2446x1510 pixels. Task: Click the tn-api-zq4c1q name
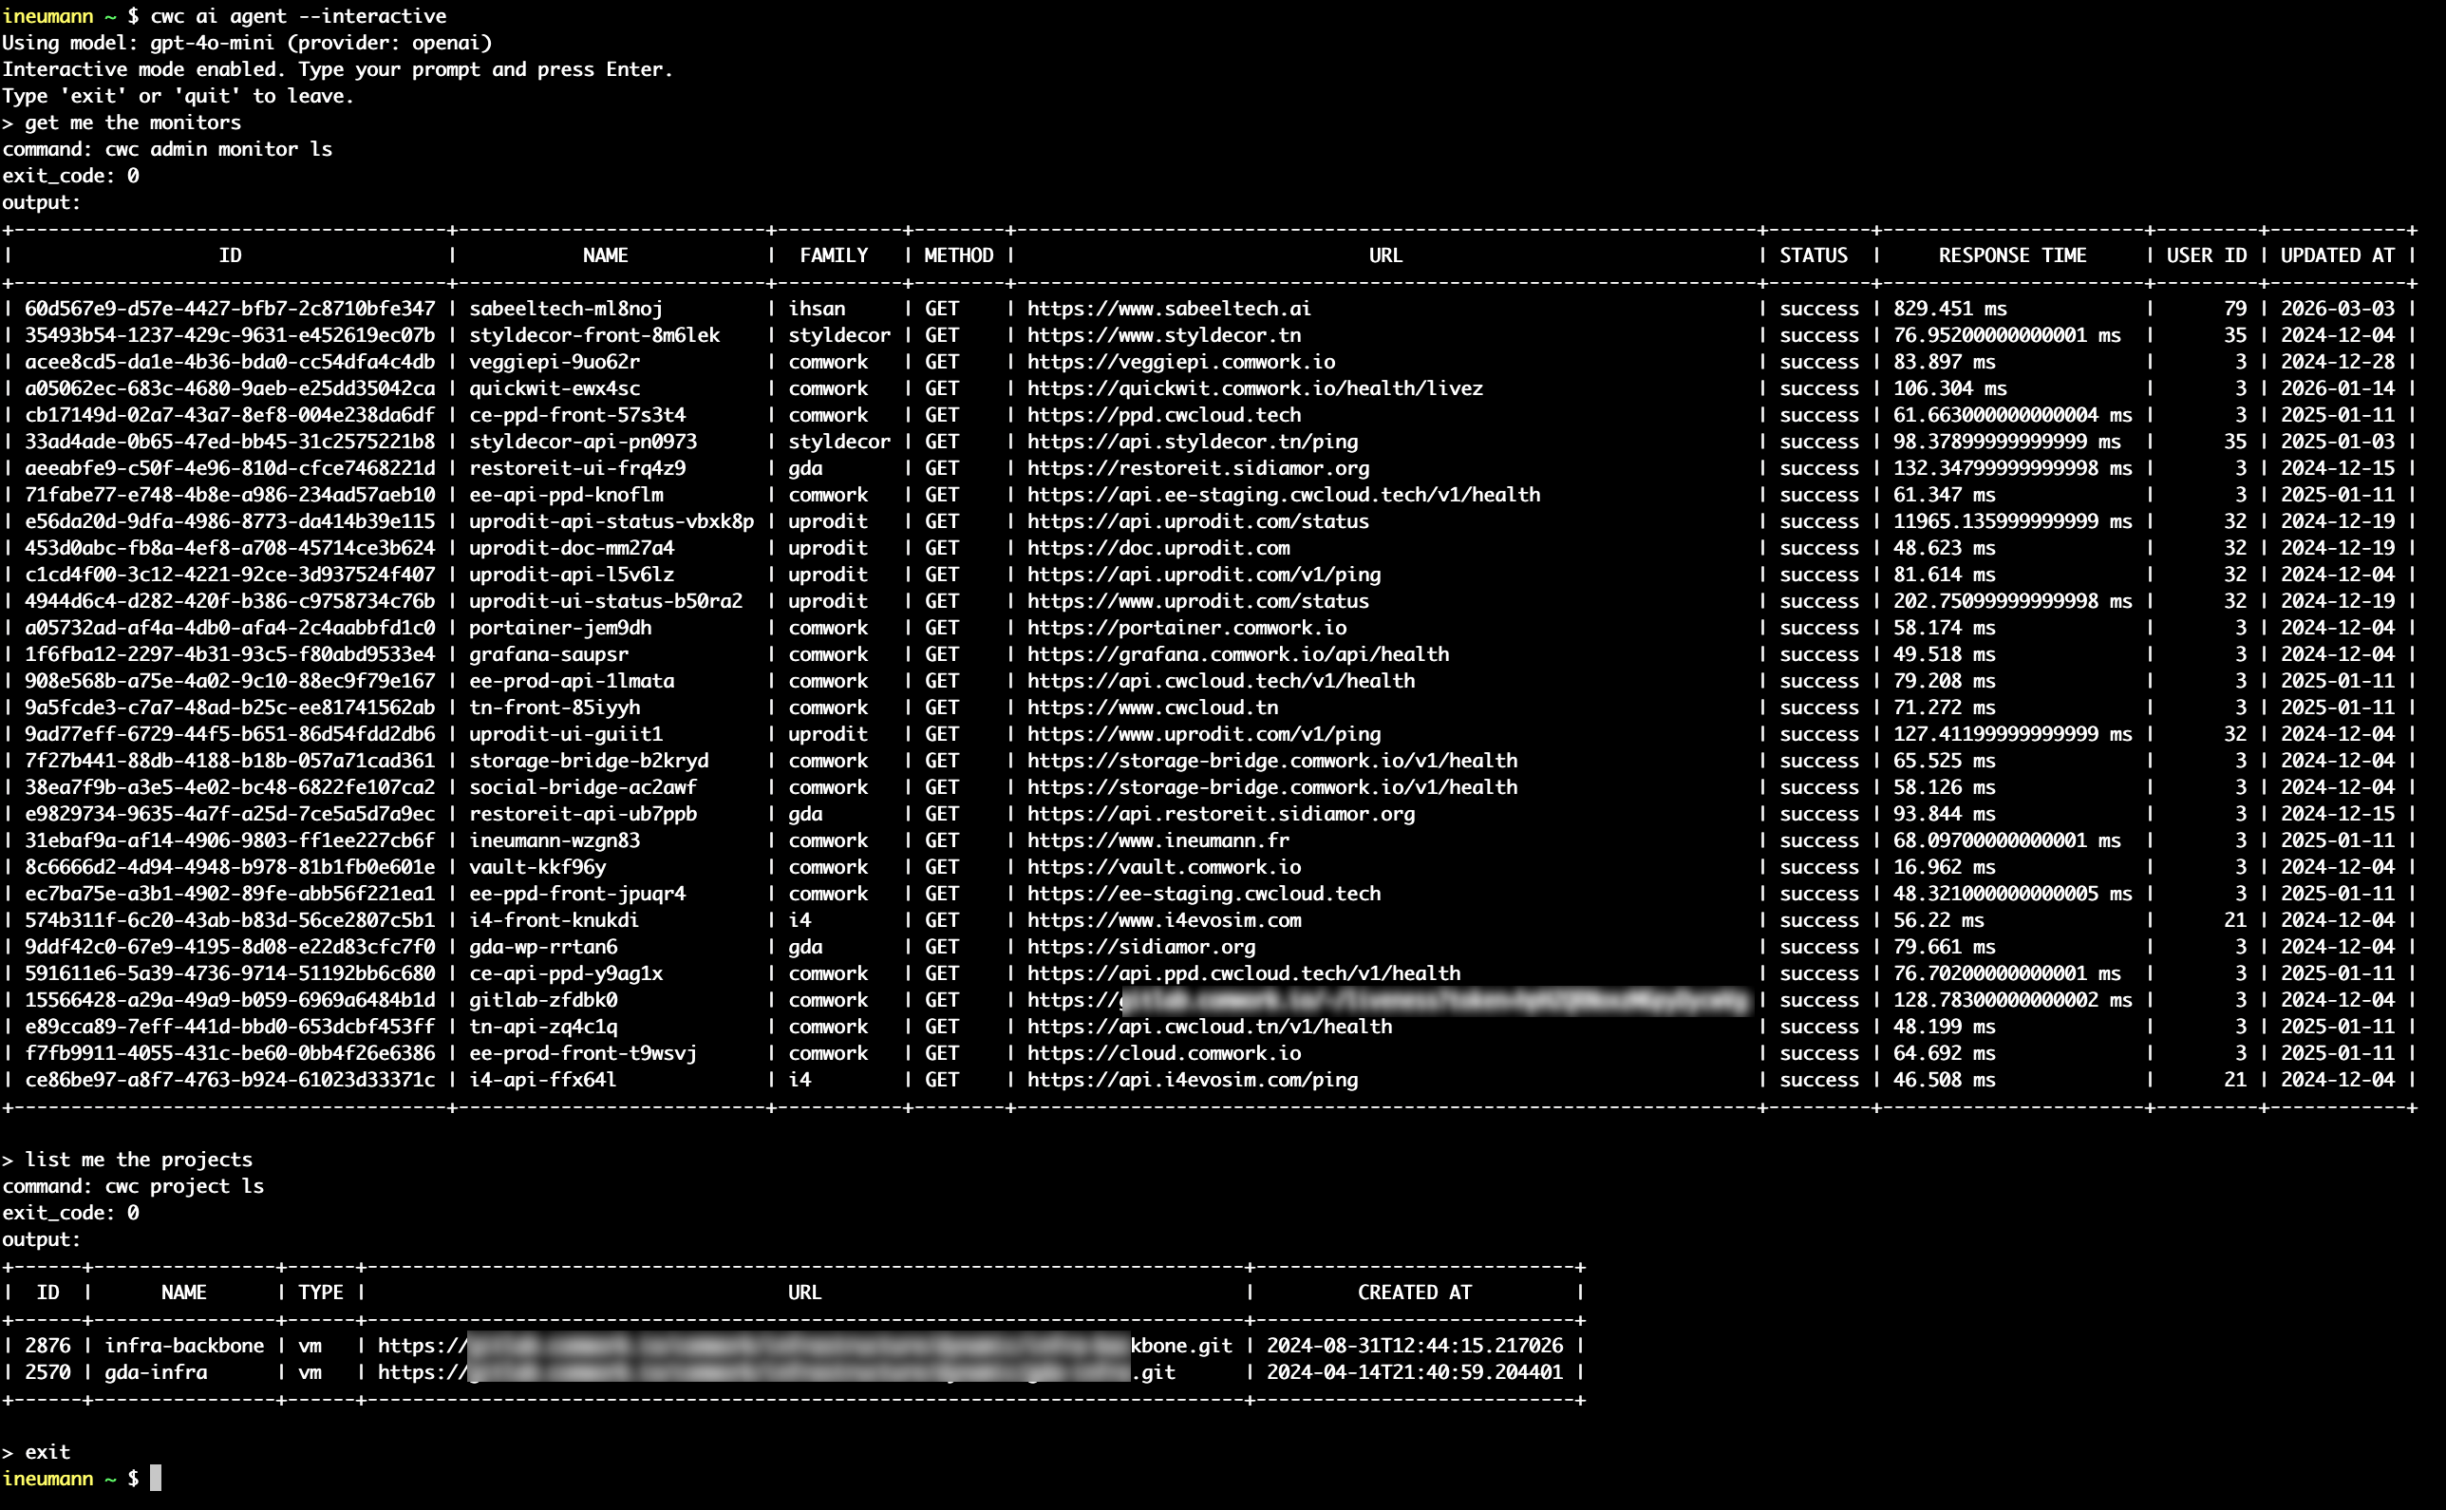coord(543,1027)
